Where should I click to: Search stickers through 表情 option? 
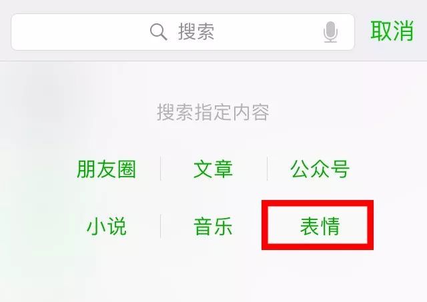[320, 226]
